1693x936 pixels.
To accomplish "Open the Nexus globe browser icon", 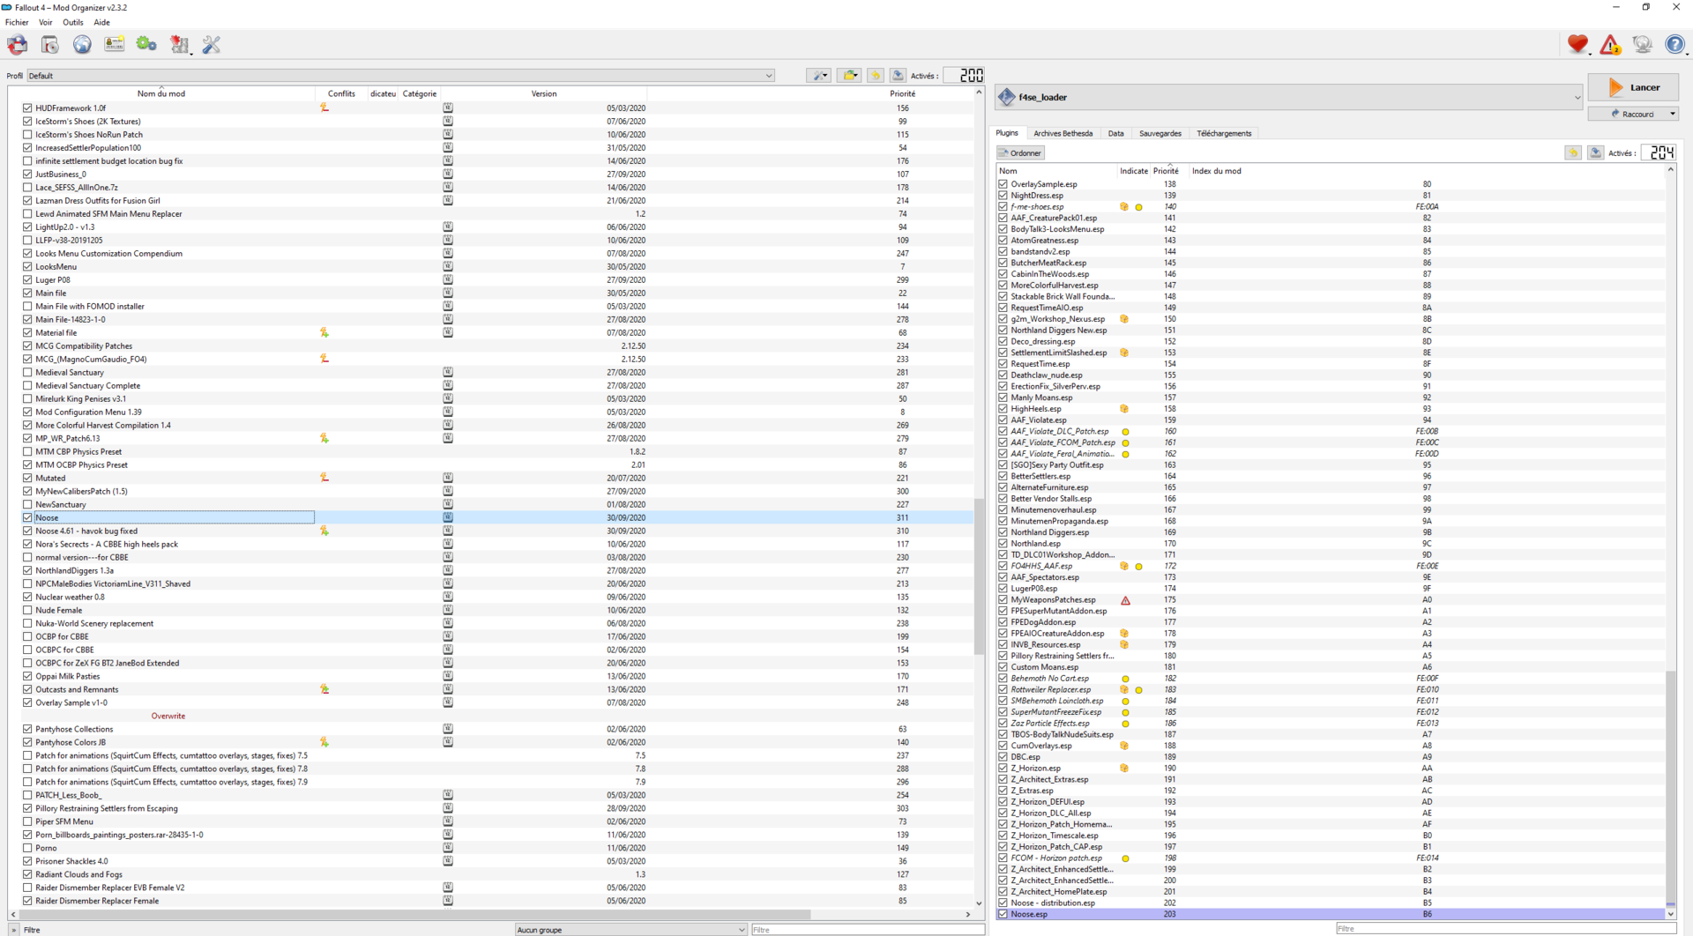I will tap(82, 45).
